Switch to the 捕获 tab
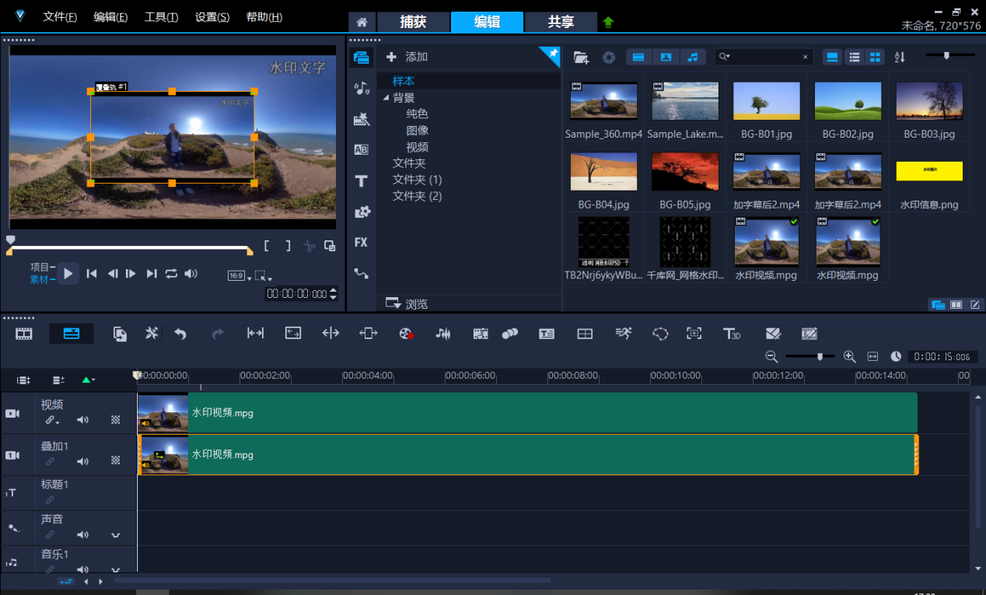986x595 pixels. click(413, 22)
